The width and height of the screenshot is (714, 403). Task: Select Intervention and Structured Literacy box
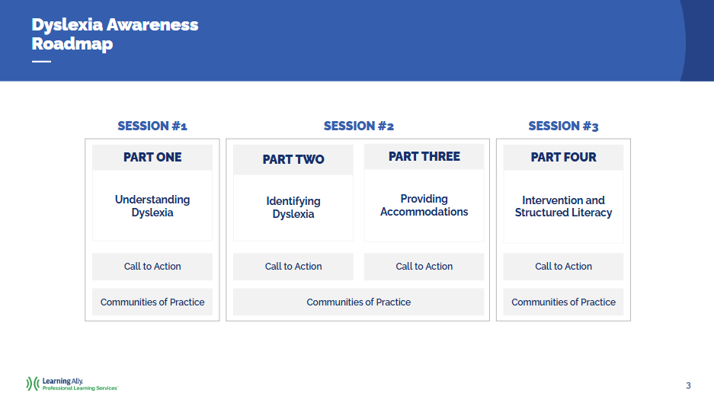coord(563,206)
